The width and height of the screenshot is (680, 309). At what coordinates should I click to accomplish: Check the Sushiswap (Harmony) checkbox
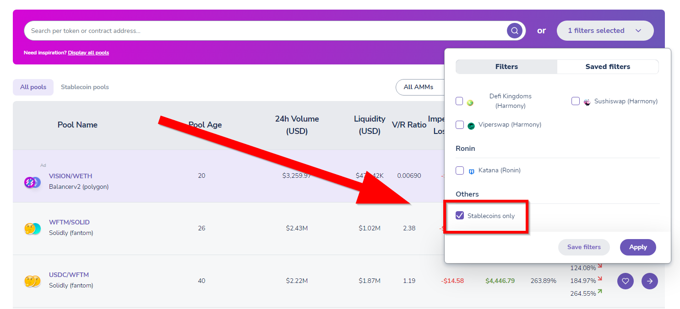(576, 101)
